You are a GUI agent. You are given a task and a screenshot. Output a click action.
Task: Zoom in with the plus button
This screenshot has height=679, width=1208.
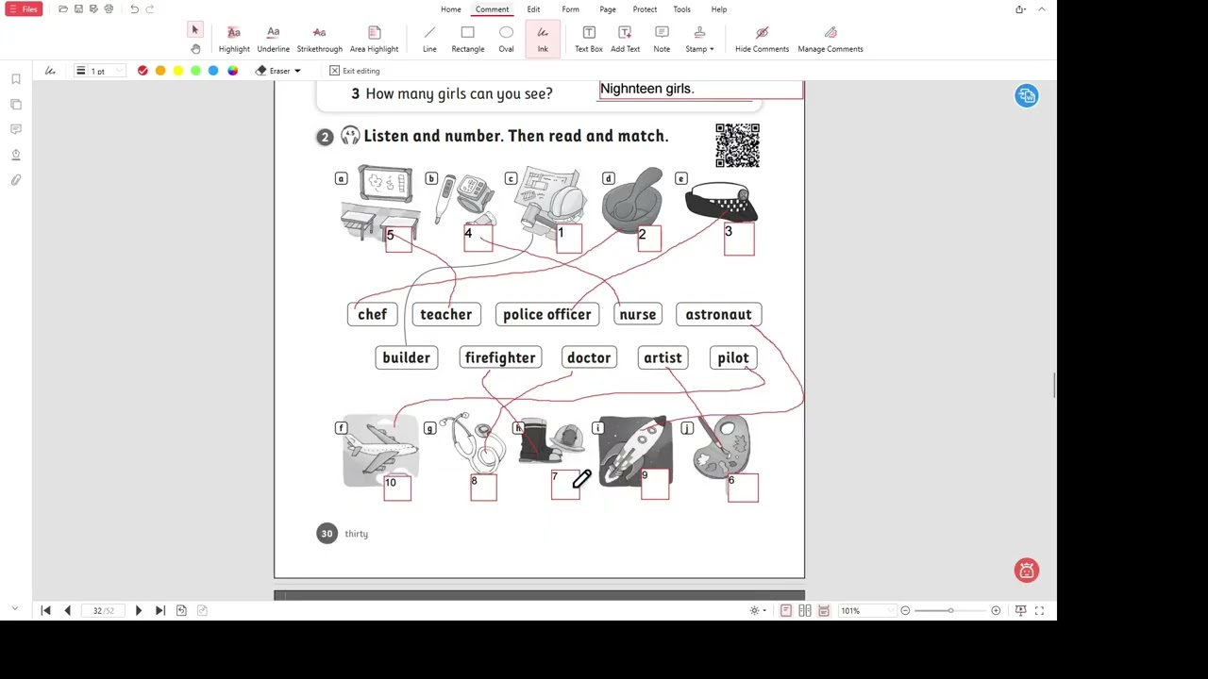point(996,610)
